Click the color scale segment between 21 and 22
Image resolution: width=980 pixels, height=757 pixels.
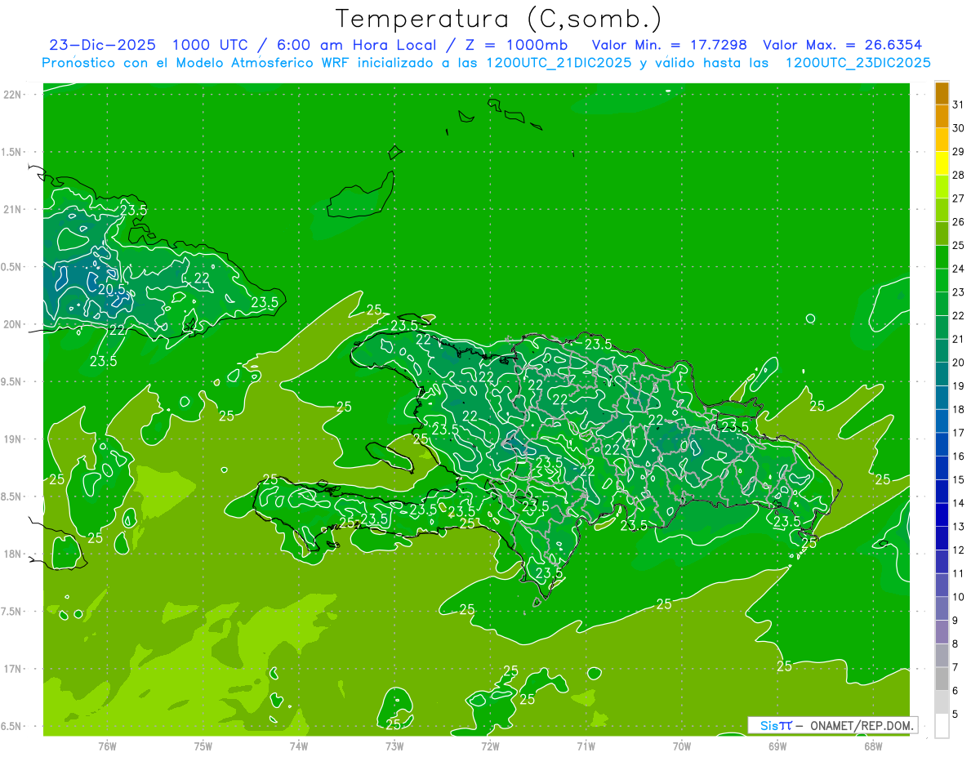[x=942, y=327]
